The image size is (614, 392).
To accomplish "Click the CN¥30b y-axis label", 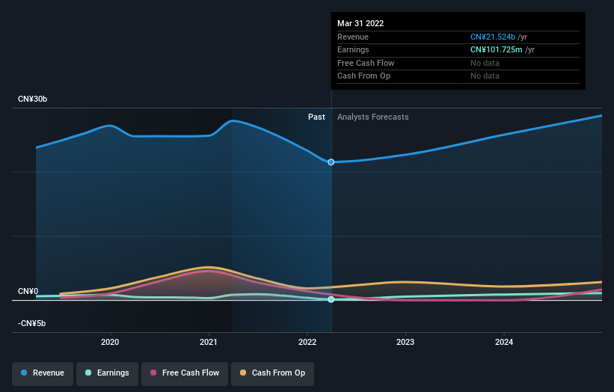I will coord(32,99).
